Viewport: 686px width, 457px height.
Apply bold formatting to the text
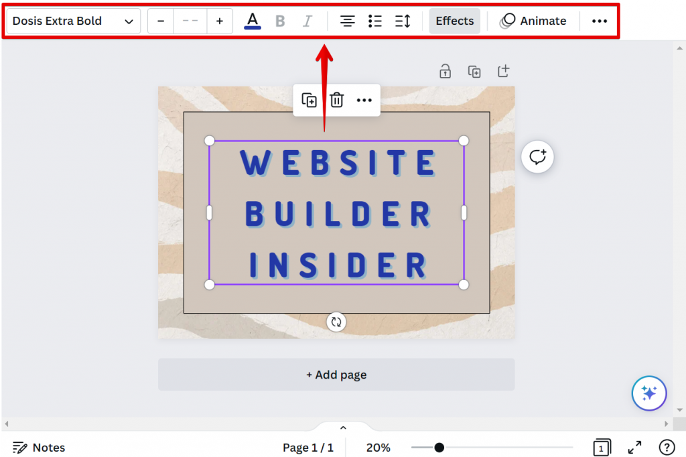[280, 21]
